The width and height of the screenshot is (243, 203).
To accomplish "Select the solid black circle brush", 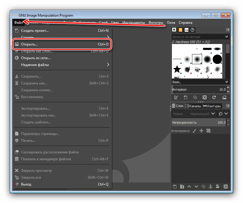I will pos(217,59).
